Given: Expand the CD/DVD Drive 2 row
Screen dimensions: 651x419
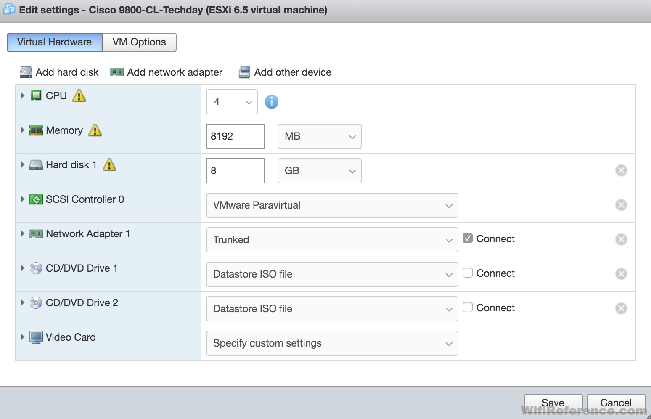Looking at the screenshot, I should point(23,302).
